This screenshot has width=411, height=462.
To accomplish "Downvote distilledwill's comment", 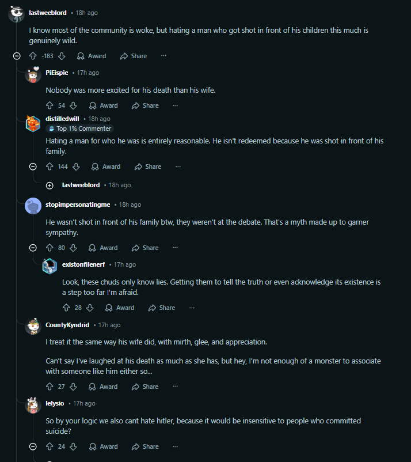I will coord(75,166).
